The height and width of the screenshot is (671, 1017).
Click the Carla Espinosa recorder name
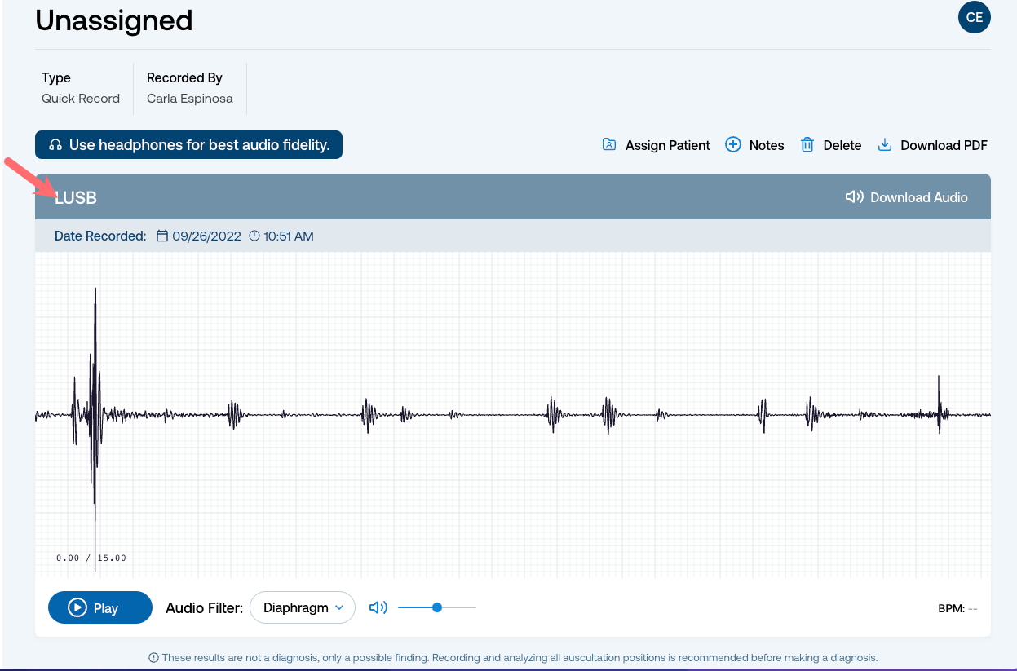(190, 99)
